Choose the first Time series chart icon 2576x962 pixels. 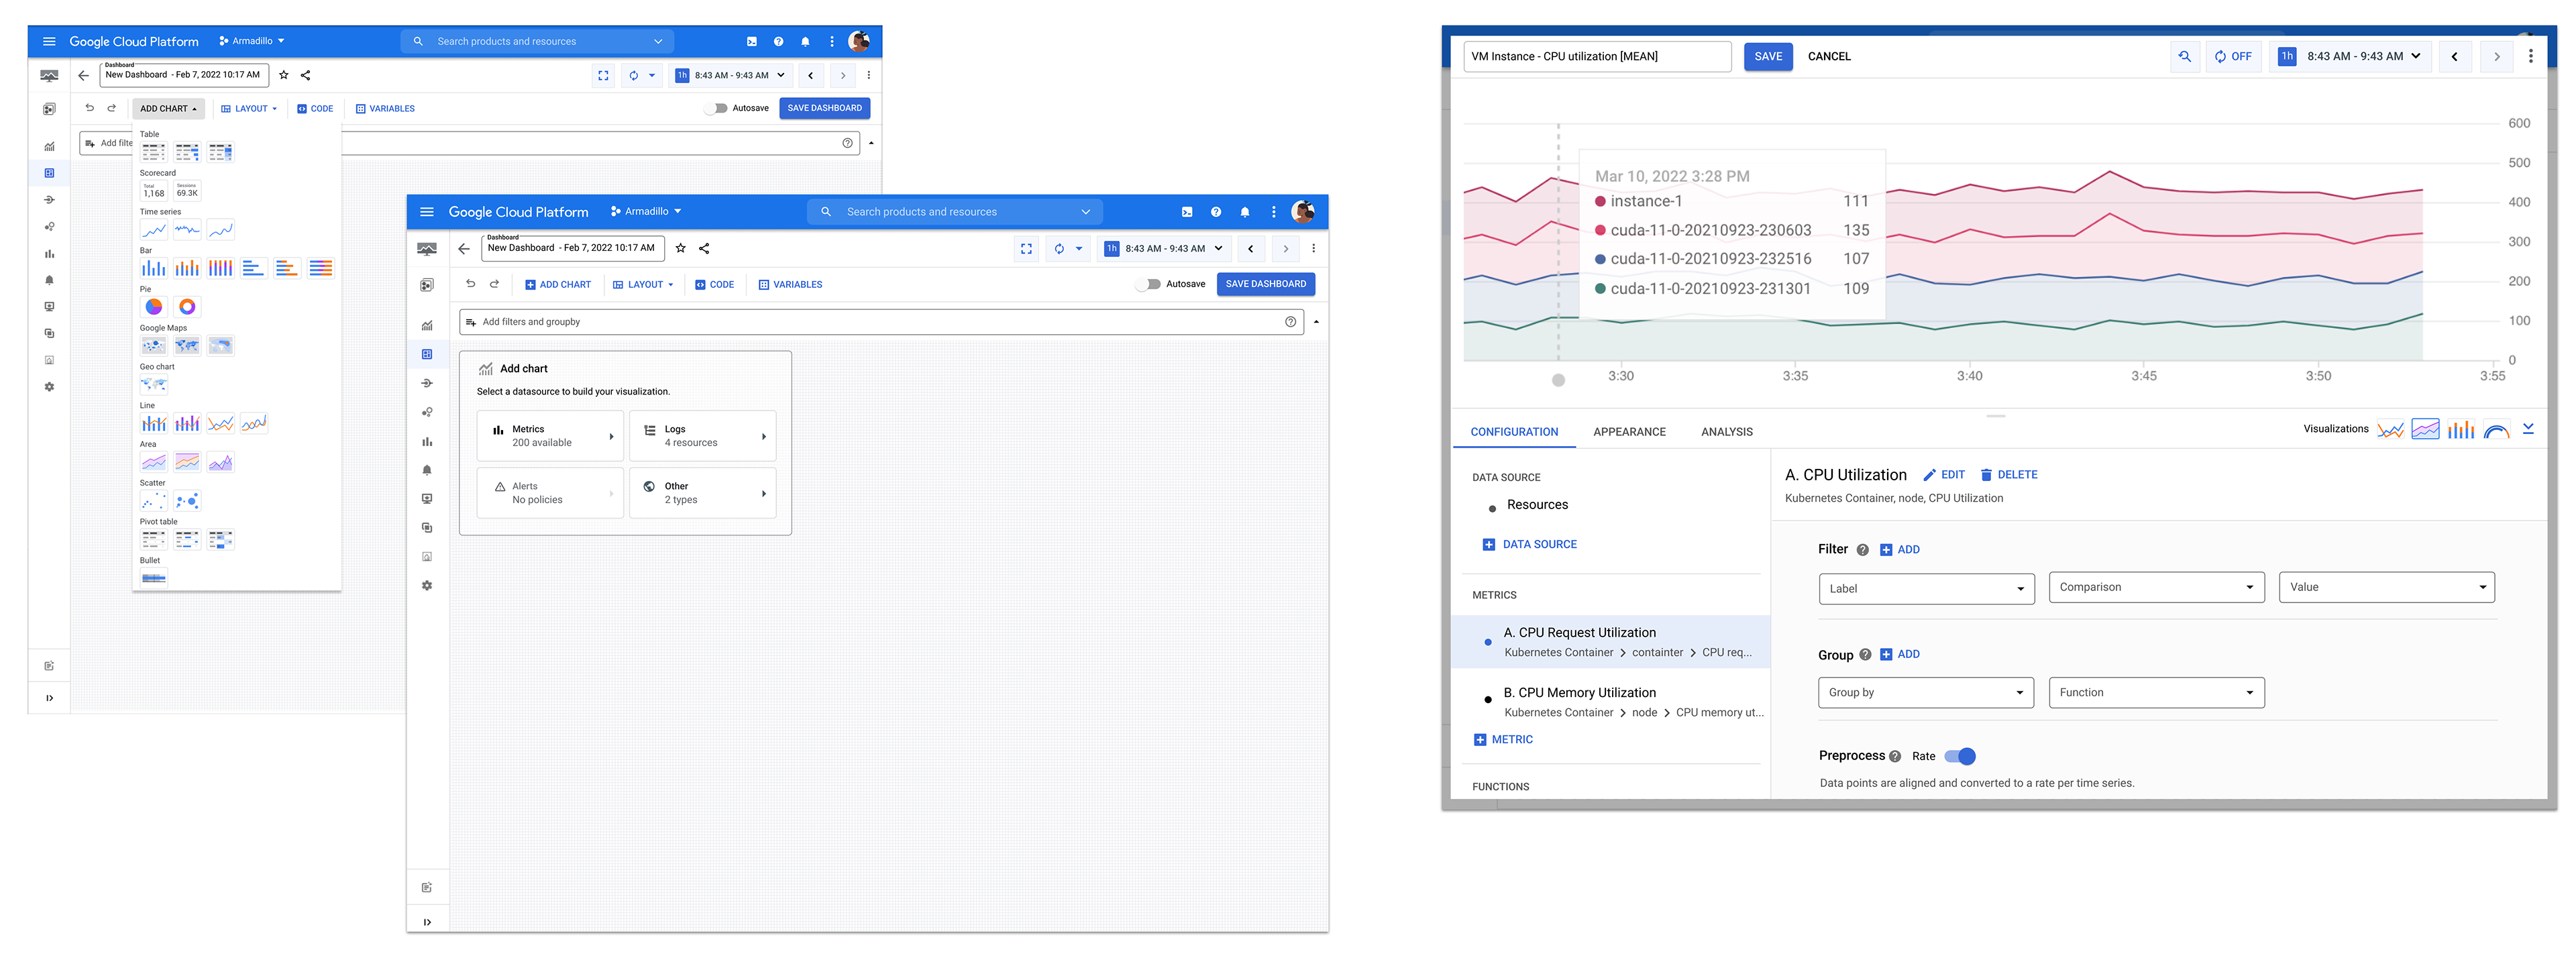click(153, 230)
